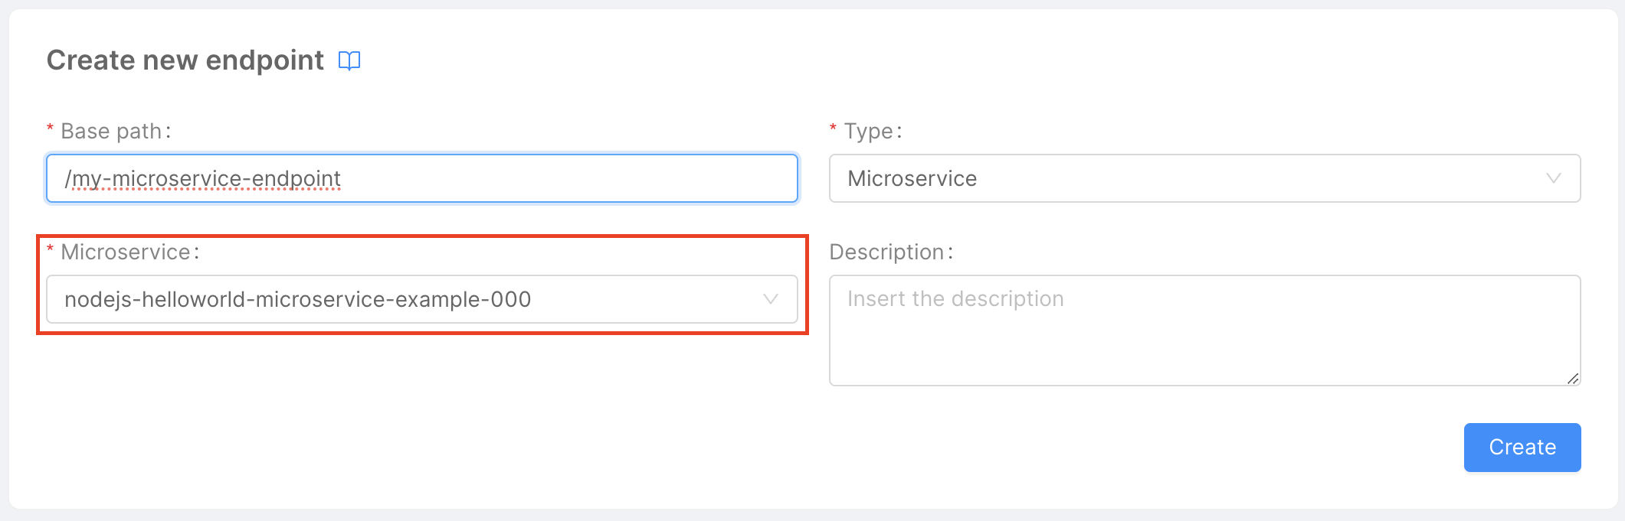Open the Type dropdown showing Microservice

click(1204, 178)
